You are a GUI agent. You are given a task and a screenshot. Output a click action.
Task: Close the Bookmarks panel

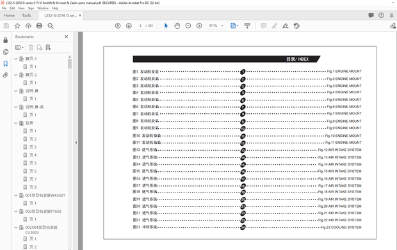point(67,36)
